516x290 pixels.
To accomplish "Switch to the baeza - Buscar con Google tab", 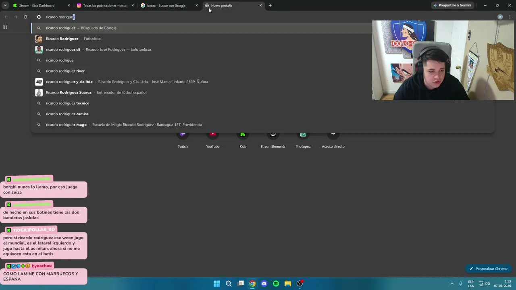I will pyautogui.click(x=166, y=6).
